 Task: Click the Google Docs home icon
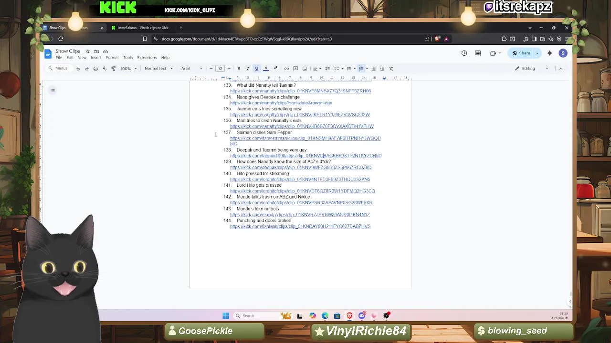pos(48,54)
